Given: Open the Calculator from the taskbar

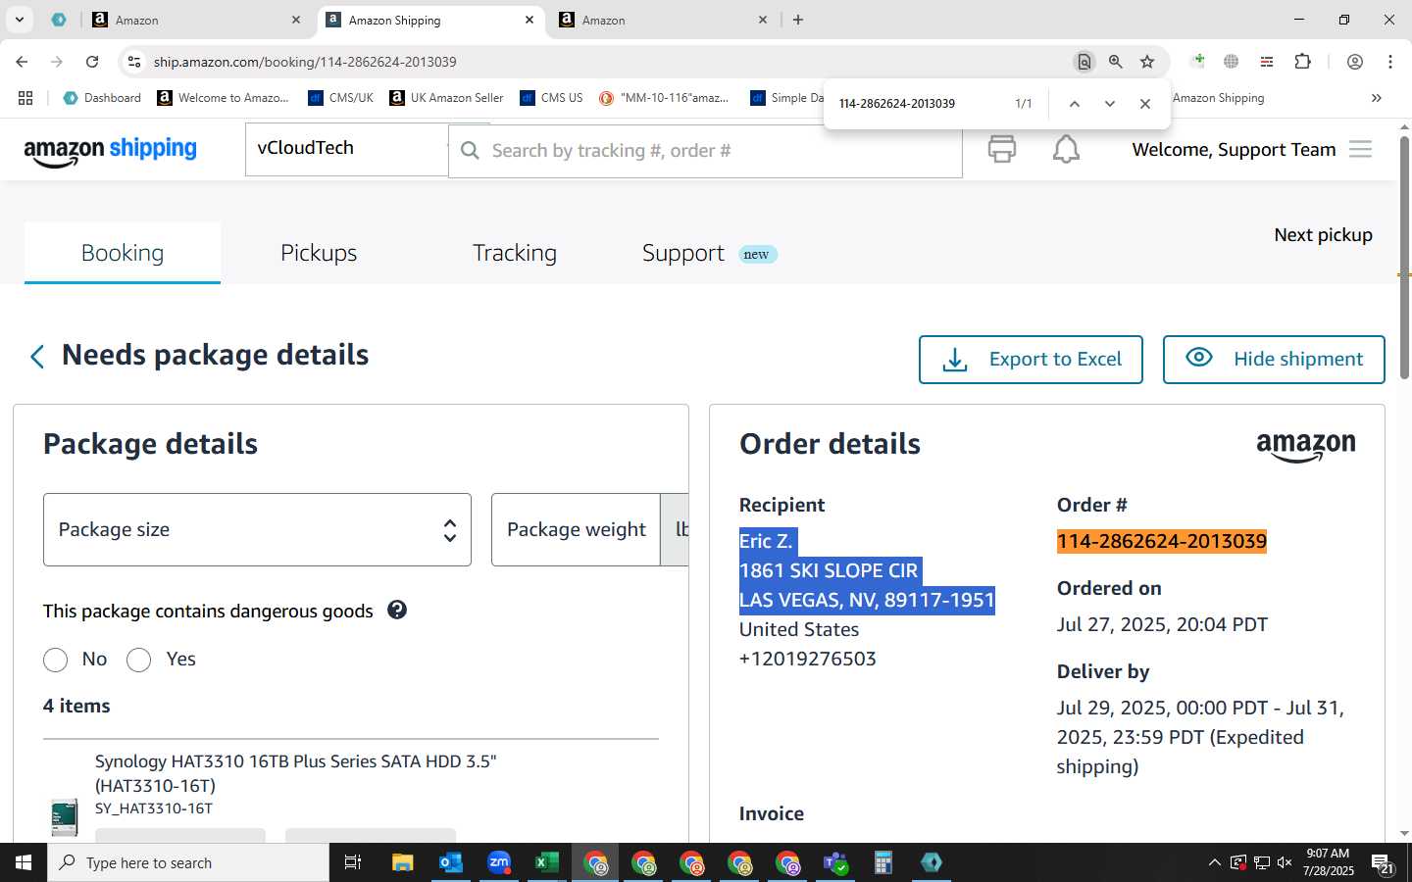Looking at the screenshot, I should [x=883, y=862].
